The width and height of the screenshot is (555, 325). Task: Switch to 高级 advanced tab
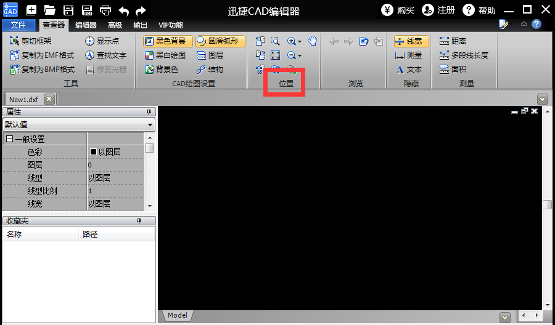coord(115,25)
